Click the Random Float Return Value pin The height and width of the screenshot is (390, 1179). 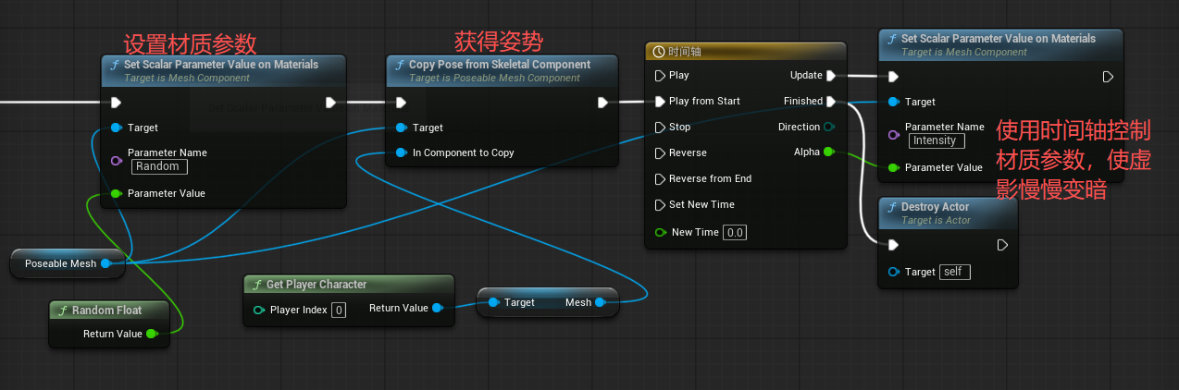click(x=152, y=334)
